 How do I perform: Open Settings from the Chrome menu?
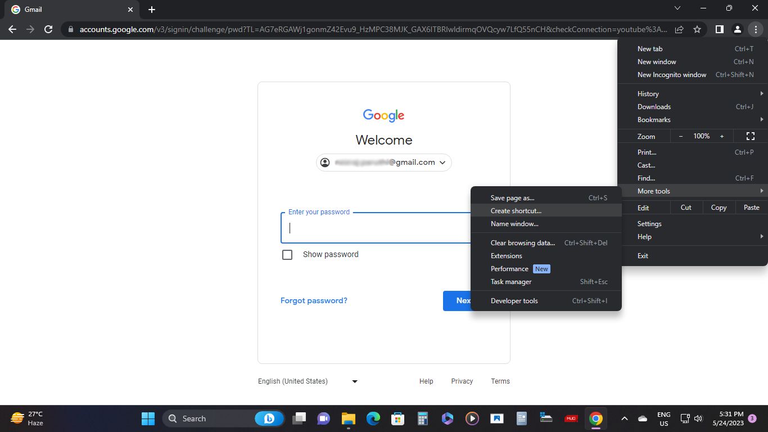649,223
